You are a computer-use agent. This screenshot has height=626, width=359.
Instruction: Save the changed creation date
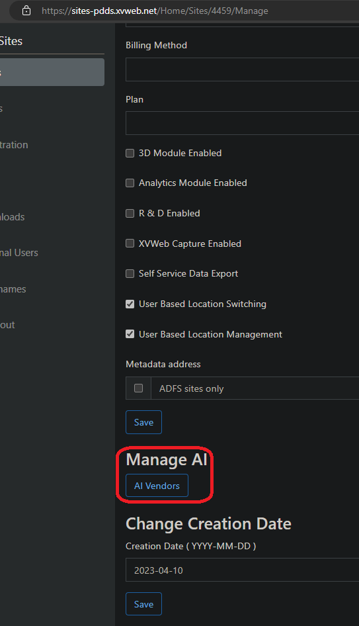143,604
